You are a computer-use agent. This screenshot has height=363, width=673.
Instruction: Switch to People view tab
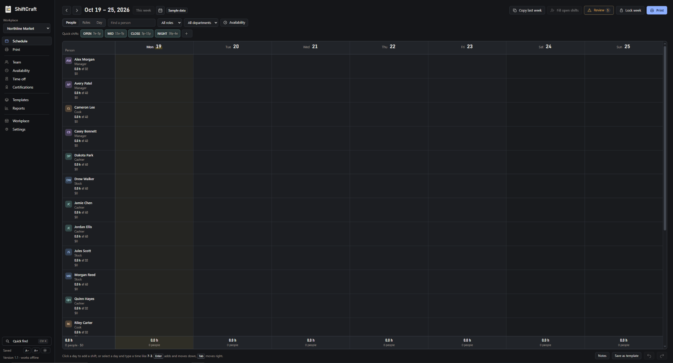click(x=71, y=23)
